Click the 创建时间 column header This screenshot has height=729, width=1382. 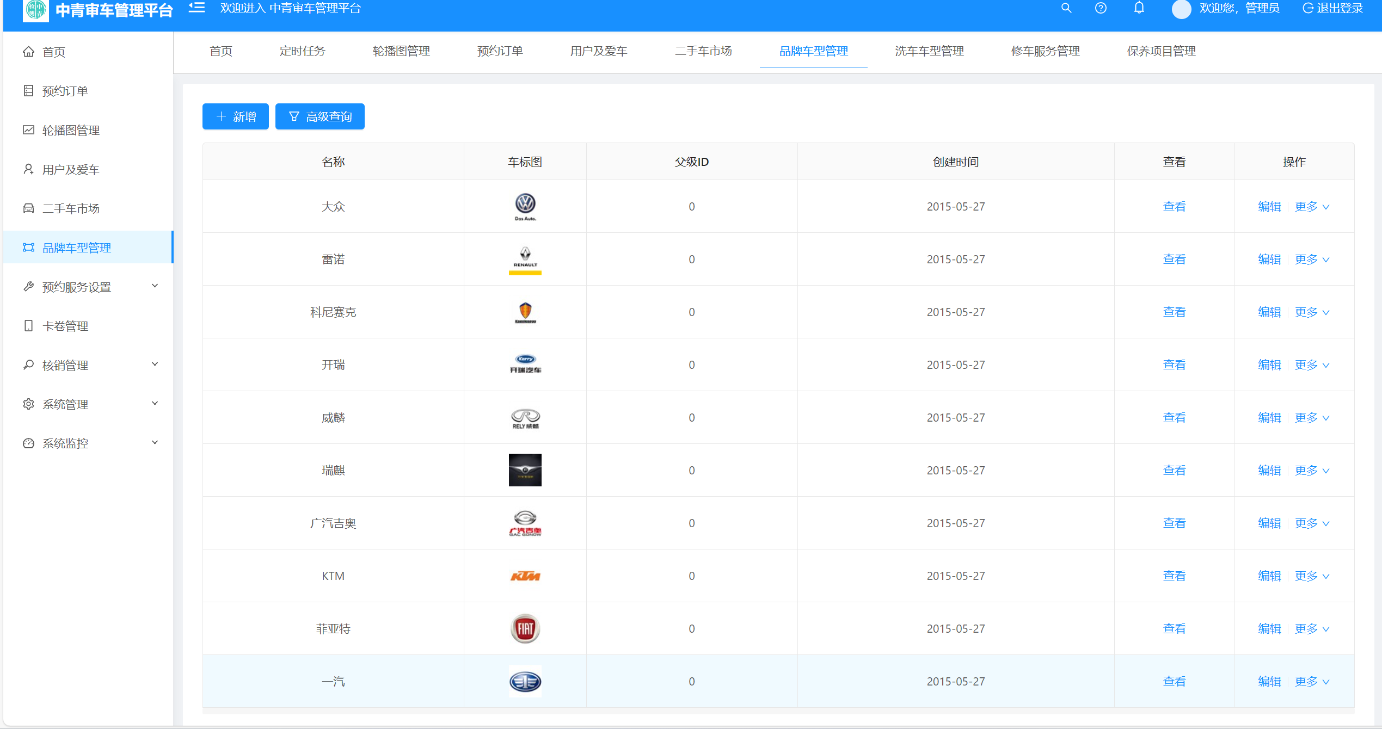956,162
